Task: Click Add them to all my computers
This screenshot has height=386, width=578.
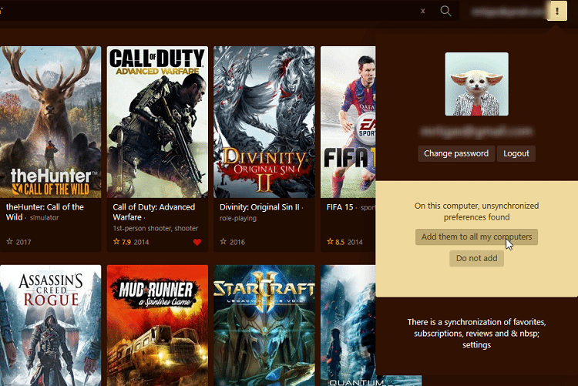Action: (x=476, y=237)
